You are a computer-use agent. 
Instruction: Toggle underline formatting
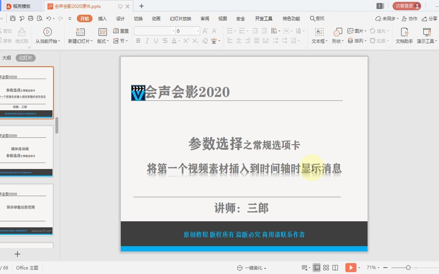pos(156,41)
